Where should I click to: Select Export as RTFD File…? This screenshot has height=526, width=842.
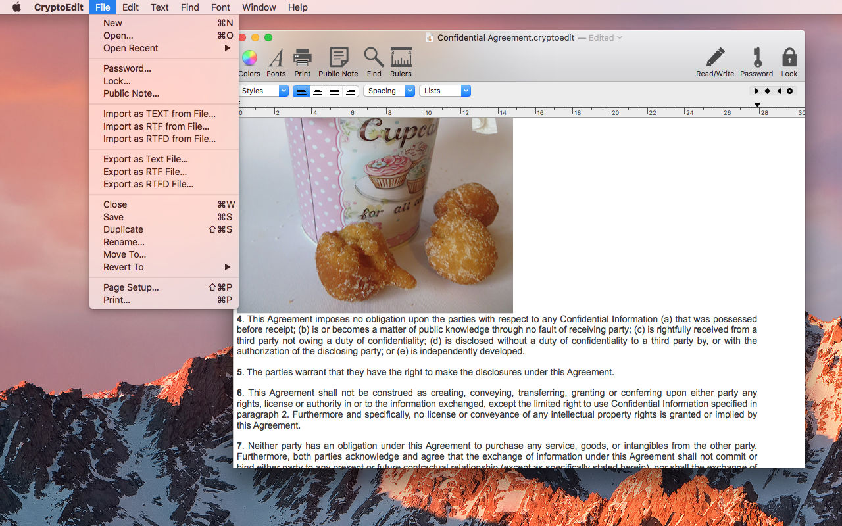[x=164, y=184]
